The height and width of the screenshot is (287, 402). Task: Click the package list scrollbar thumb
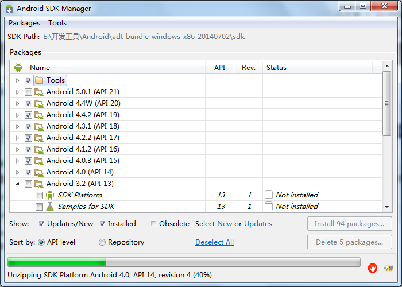pyautogui.click(x=386, y=103)
